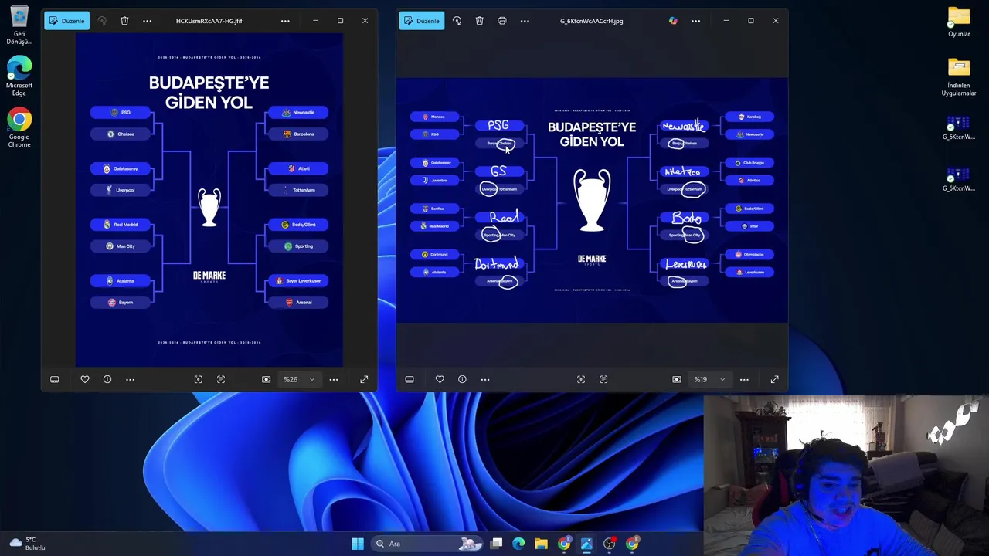Open İndirilen Uygulamalar desktop folder
989x556 pixels.
point(959,77)
